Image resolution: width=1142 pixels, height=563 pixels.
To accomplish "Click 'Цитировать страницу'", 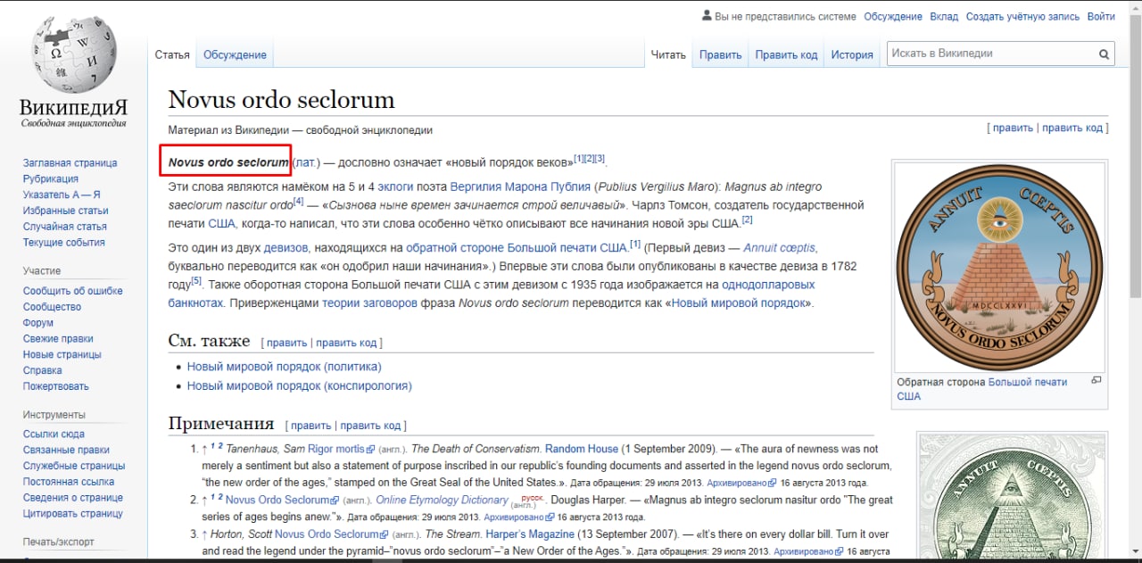I will coord(73,514).
